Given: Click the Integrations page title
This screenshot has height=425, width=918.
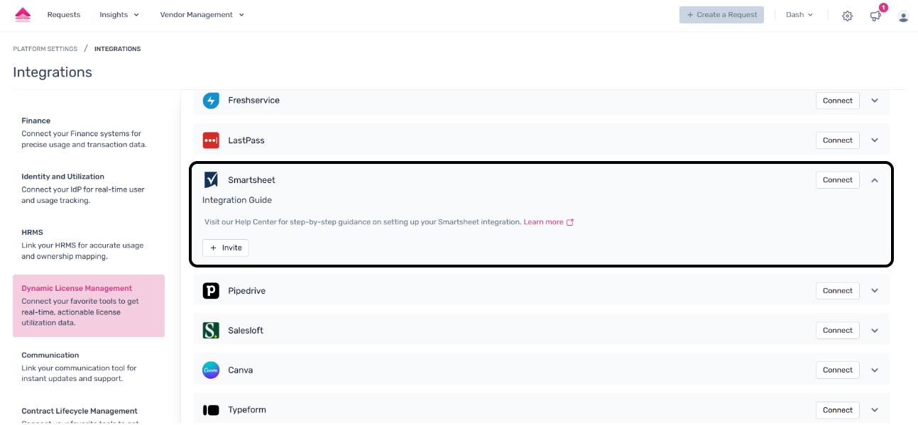Looking at the screenshot, I should pos(53,72).
